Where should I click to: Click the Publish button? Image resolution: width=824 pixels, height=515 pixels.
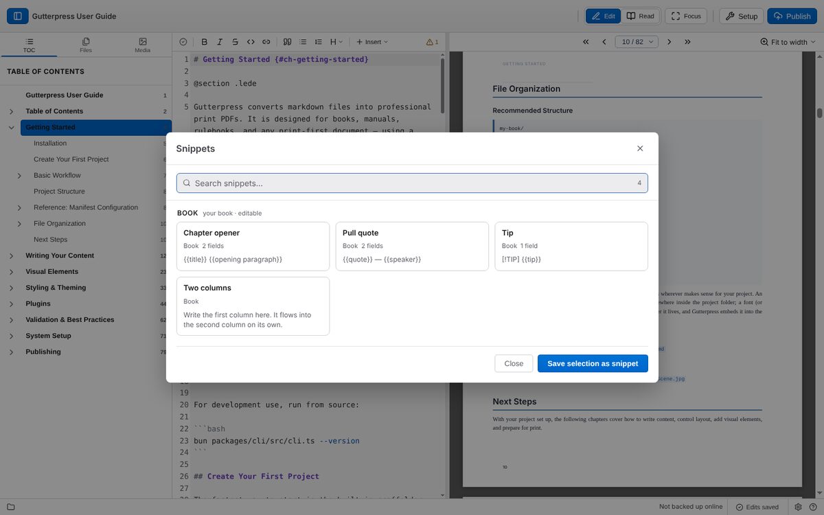click(792, 16)
